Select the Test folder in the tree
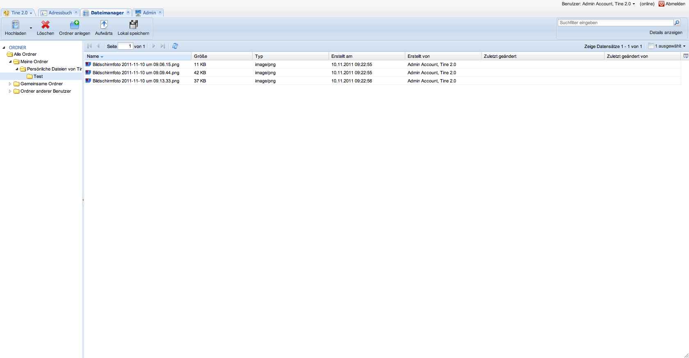This screenshot has width=689, height=358. pyautogui.click(x=38, y=77)
